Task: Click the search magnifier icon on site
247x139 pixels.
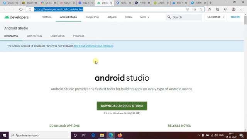Action: pos(169,17)
